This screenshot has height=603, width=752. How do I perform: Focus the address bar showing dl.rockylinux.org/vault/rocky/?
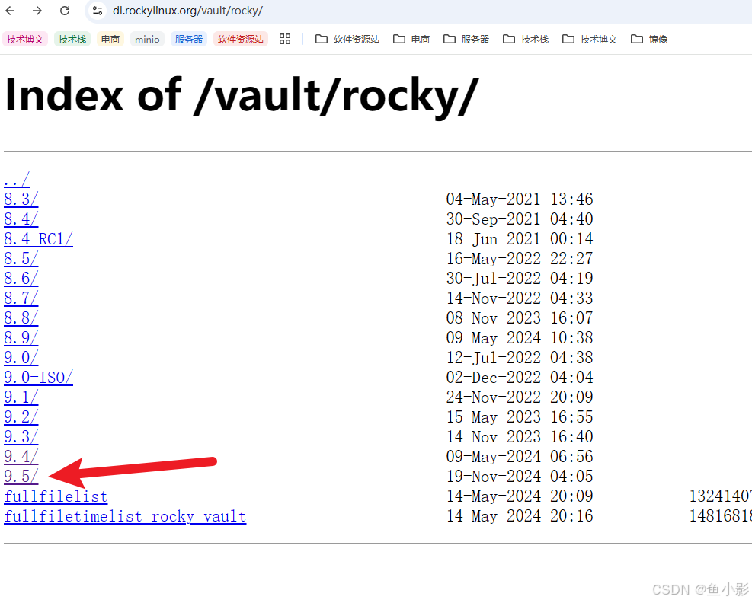(x=418, y=11)
